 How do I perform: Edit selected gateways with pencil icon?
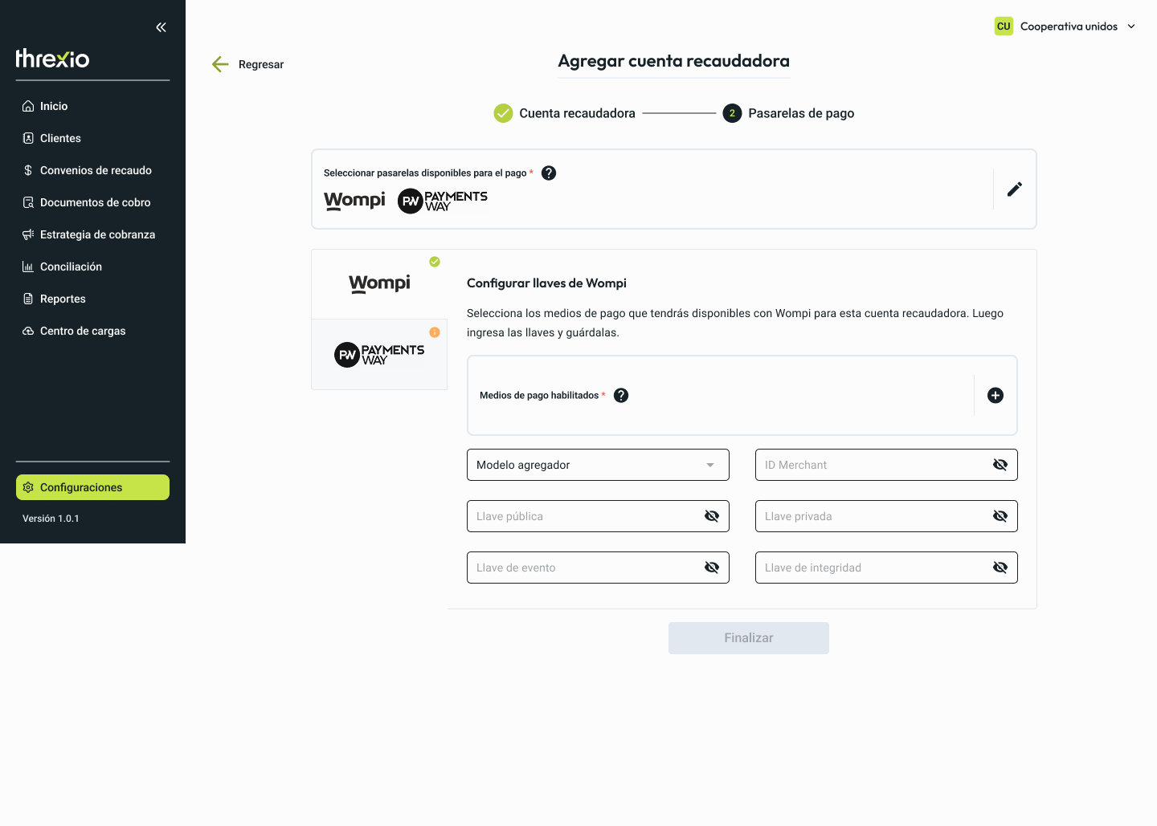1015,189
